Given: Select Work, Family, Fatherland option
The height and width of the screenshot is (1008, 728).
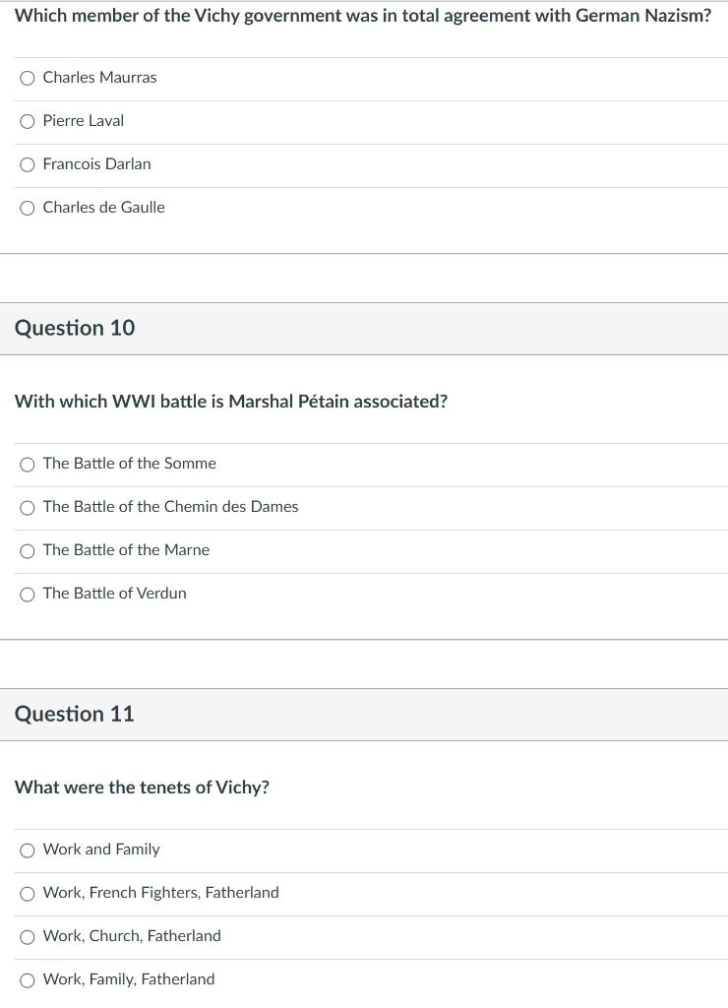Looking at the screenshot, I should pos(28,979).
